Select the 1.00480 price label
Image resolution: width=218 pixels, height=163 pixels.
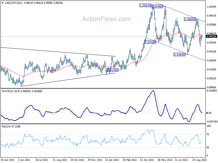[x=157, y=7]
